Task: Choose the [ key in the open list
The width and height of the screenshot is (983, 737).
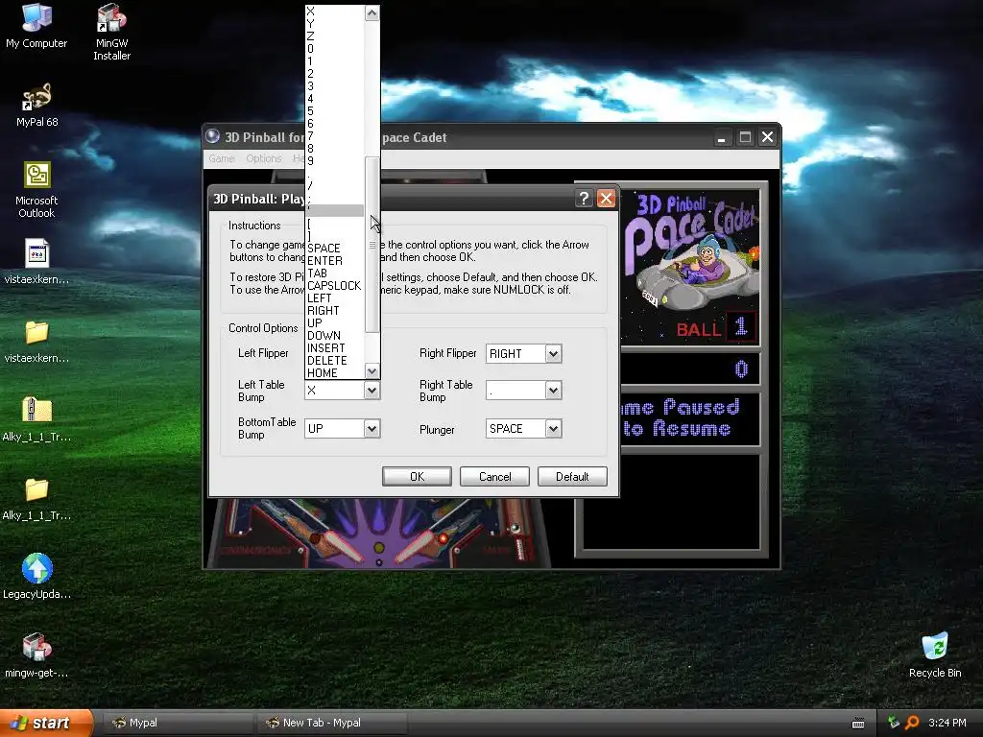Action: (335, 224)
